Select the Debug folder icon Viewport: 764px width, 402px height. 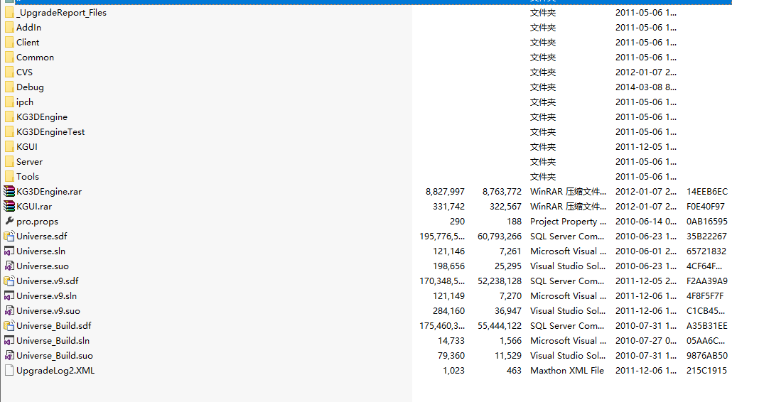tap(9, 87)
